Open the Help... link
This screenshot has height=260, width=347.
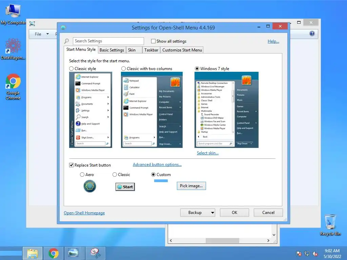273,41
